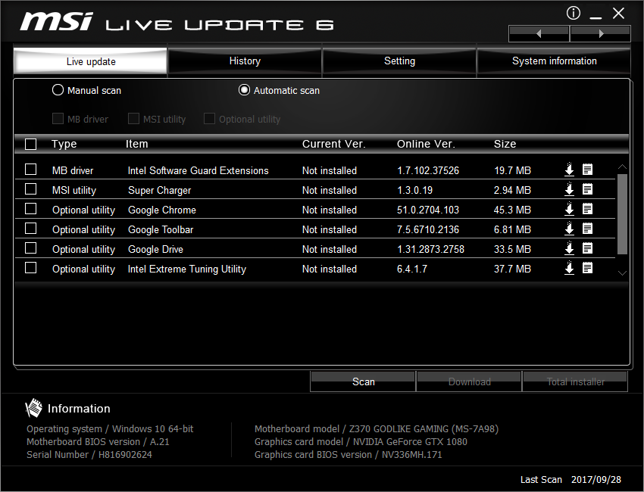
Task: Open the About info icon in title bar
Action: (x=574, y=13)
